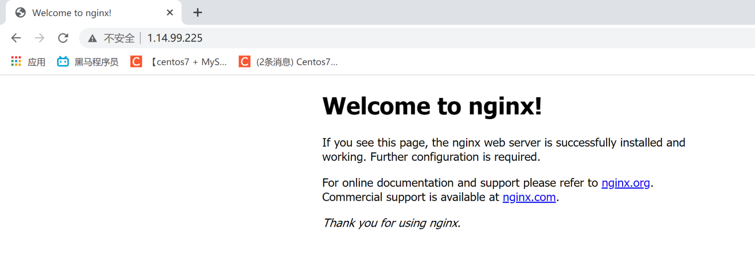Open the 应用 apps grid icon
The image size is (755, 269).
point(16,62)
